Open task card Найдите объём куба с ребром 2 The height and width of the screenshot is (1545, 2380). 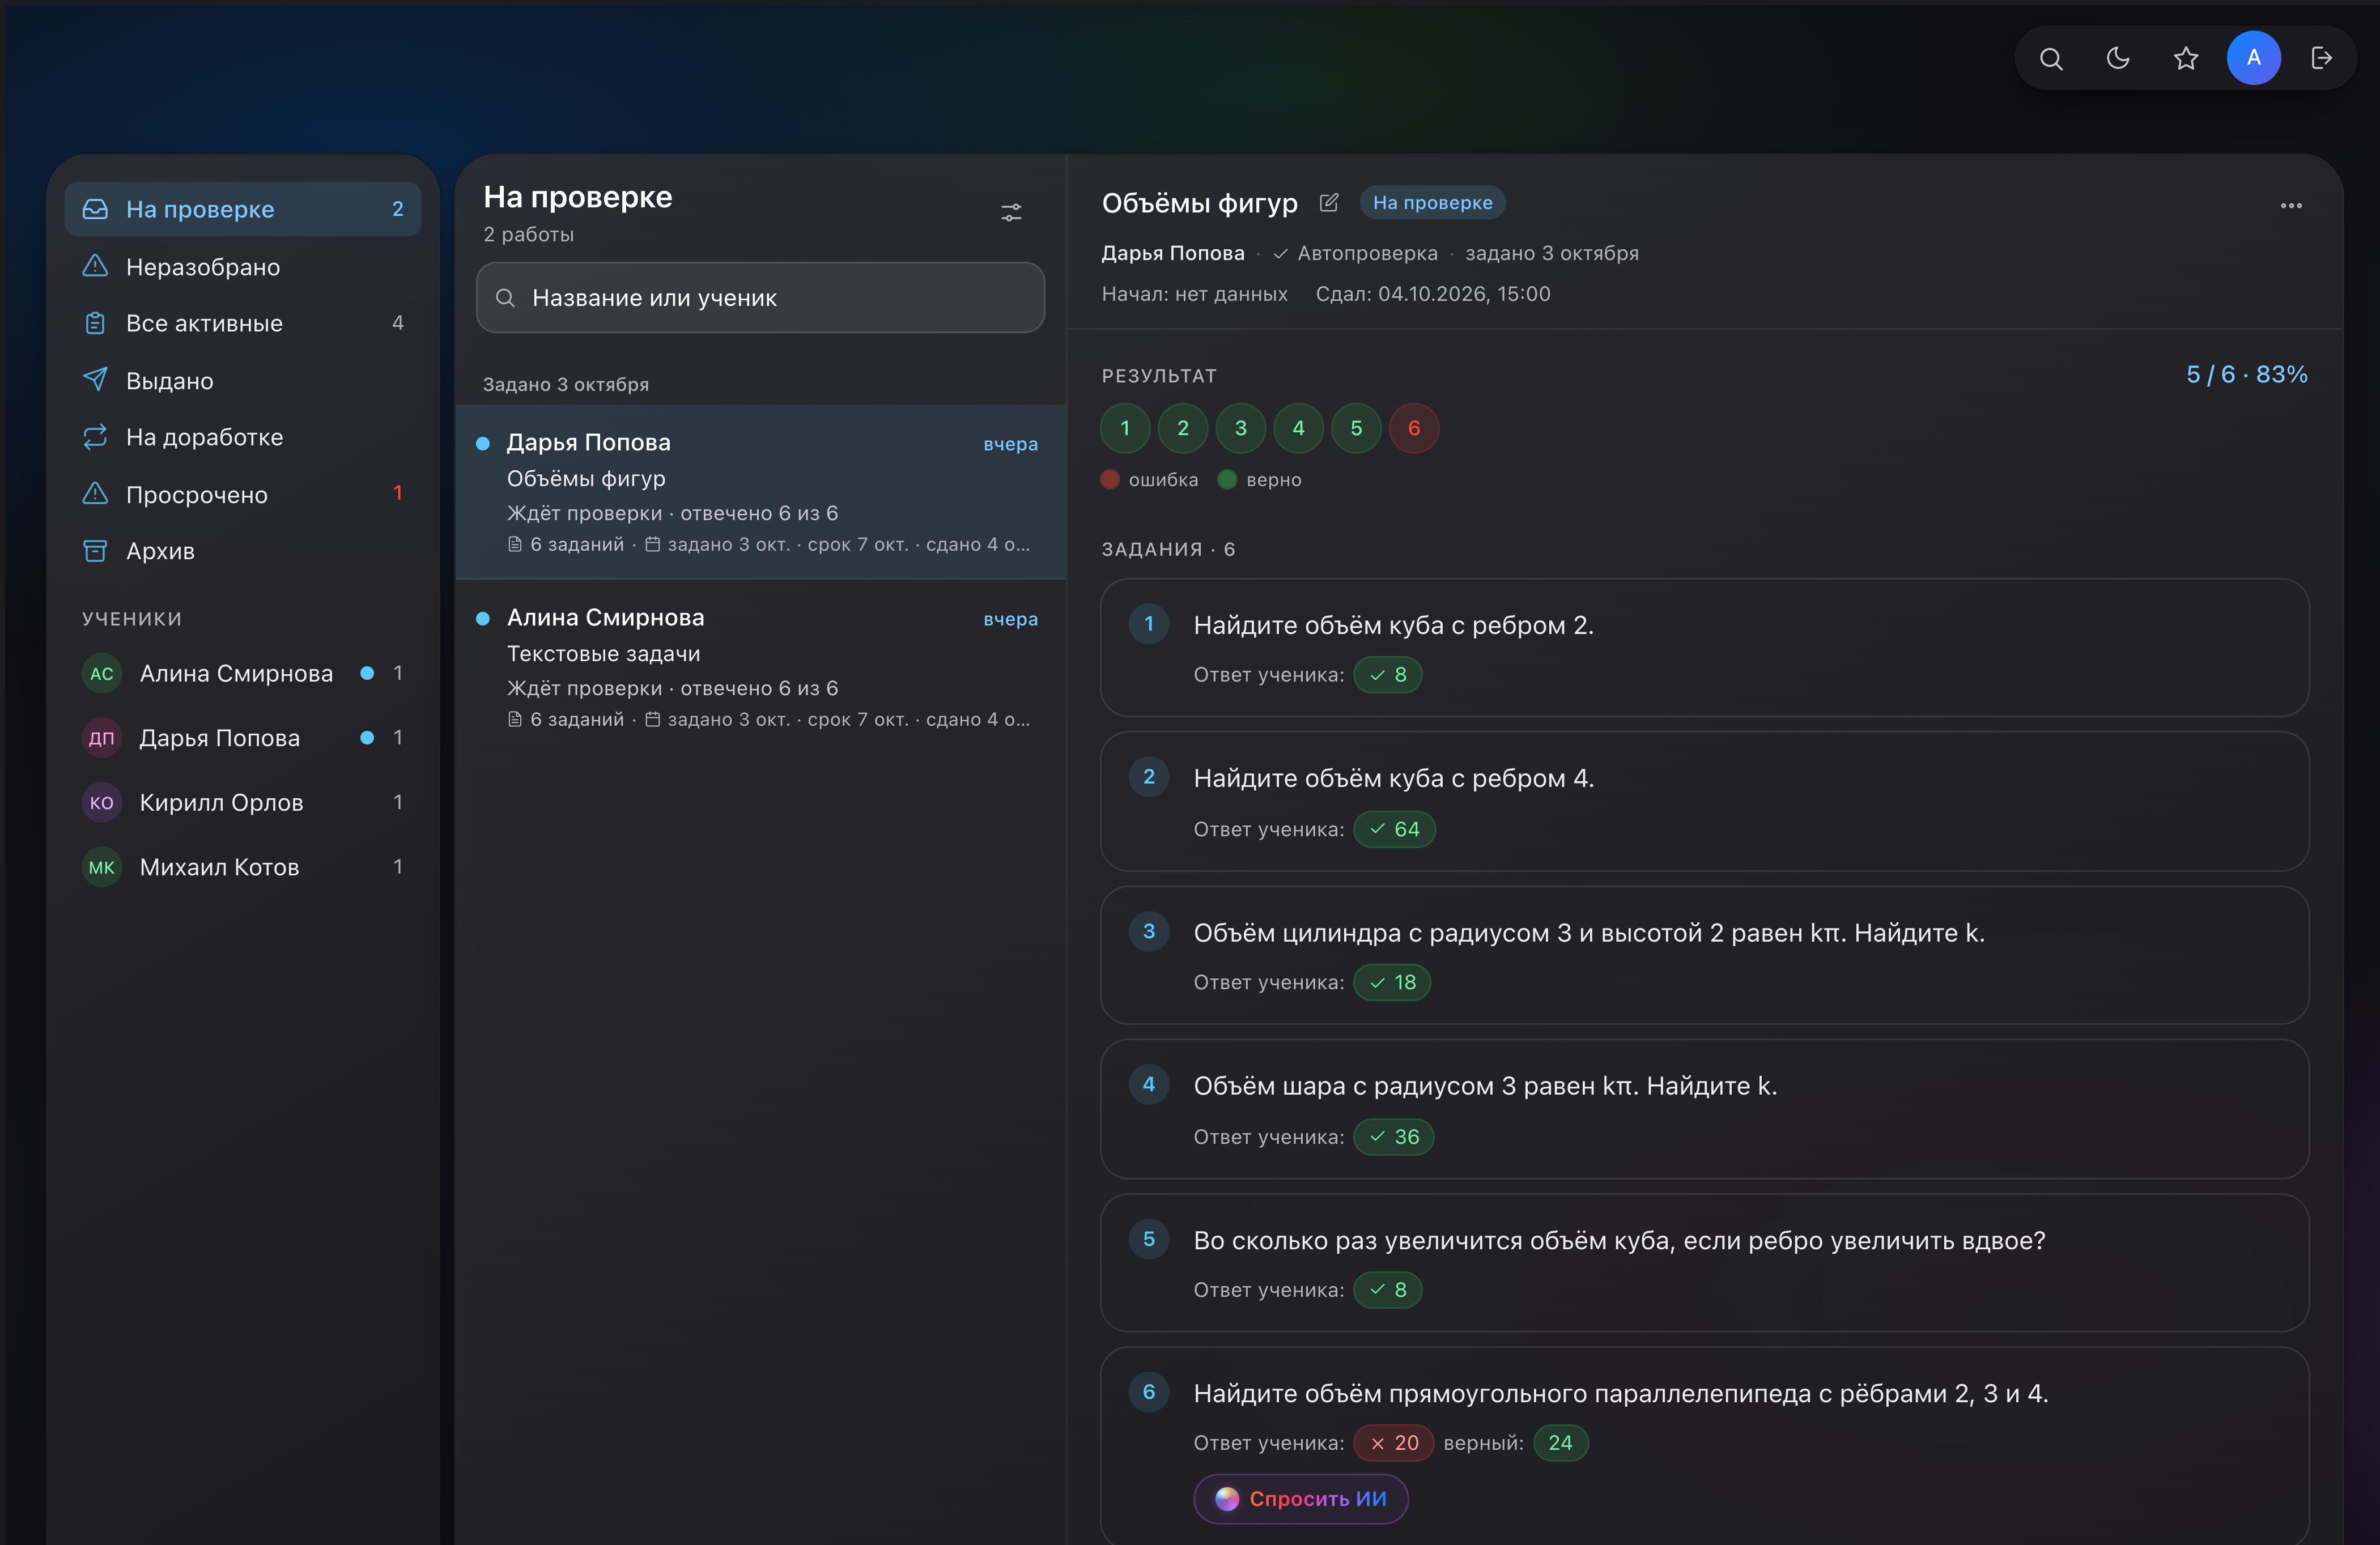pyautogui.click(x=1704, y=648)
